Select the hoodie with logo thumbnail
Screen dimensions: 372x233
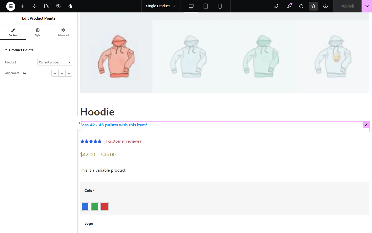coord(333,56)
